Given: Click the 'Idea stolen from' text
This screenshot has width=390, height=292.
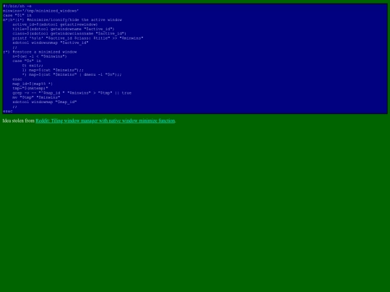Looking at the screenshot, I should coord(18,121).
